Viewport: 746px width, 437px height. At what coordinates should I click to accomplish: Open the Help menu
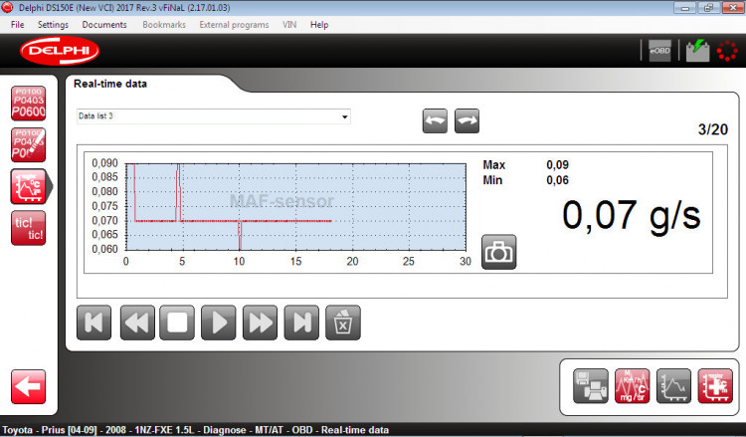319,24
